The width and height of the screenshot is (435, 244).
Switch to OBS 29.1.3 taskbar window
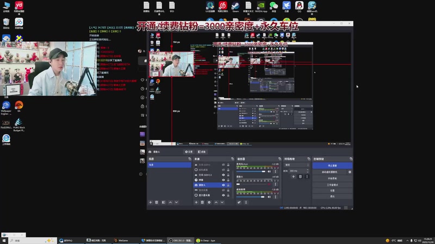tap(181, 240)
